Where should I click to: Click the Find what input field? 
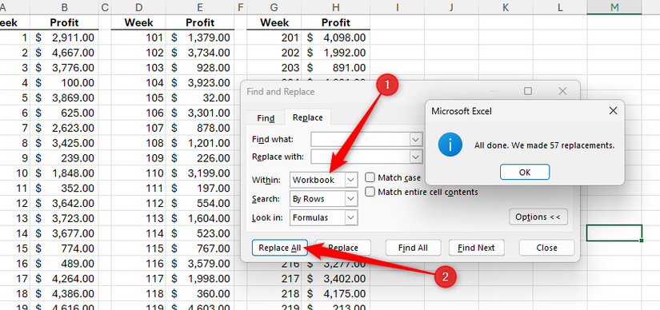pyautogui.click(x=361, y=139)
